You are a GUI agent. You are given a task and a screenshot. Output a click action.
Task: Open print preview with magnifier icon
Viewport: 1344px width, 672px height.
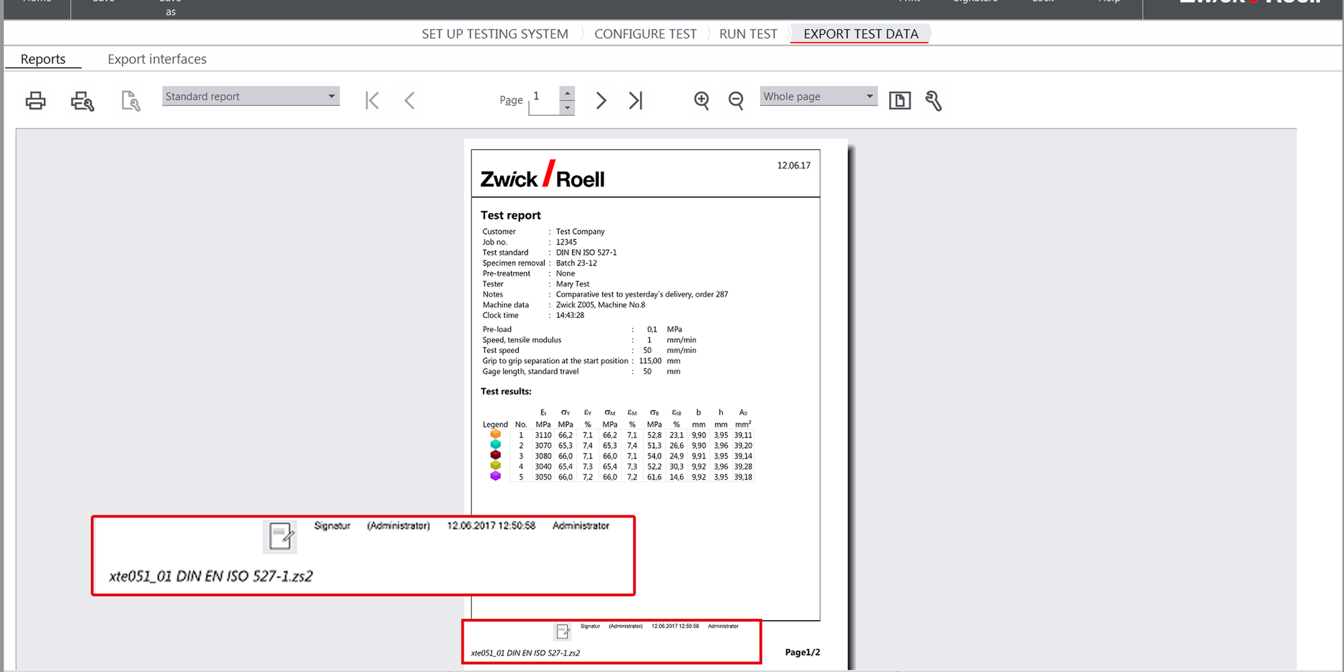[82, 101]
